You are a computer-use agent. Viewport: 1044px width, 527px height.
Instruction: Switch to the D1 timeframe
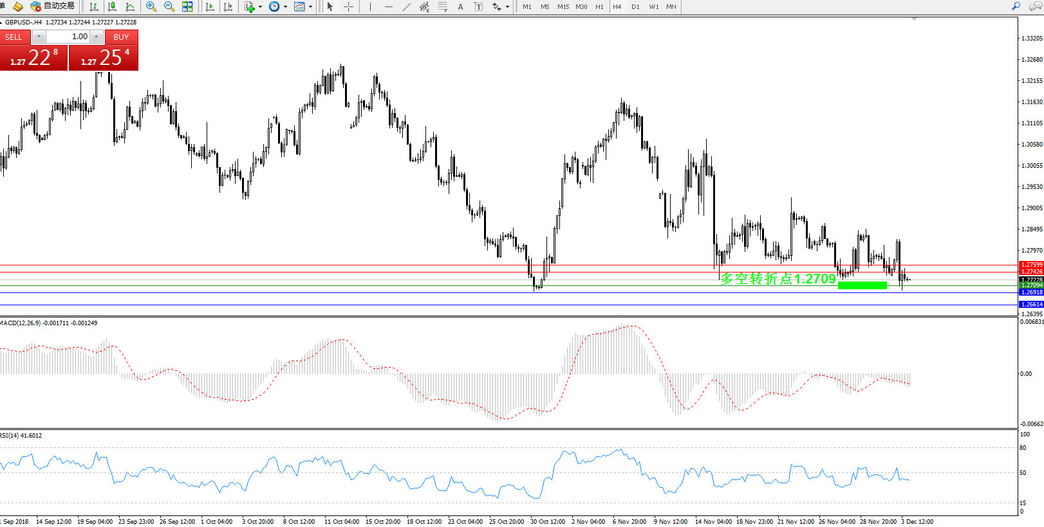click(x=635, y=6)
